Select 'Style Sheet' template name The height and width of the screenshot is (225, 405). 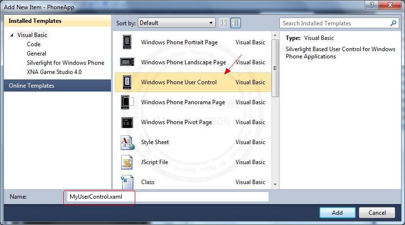click(155, 142)
